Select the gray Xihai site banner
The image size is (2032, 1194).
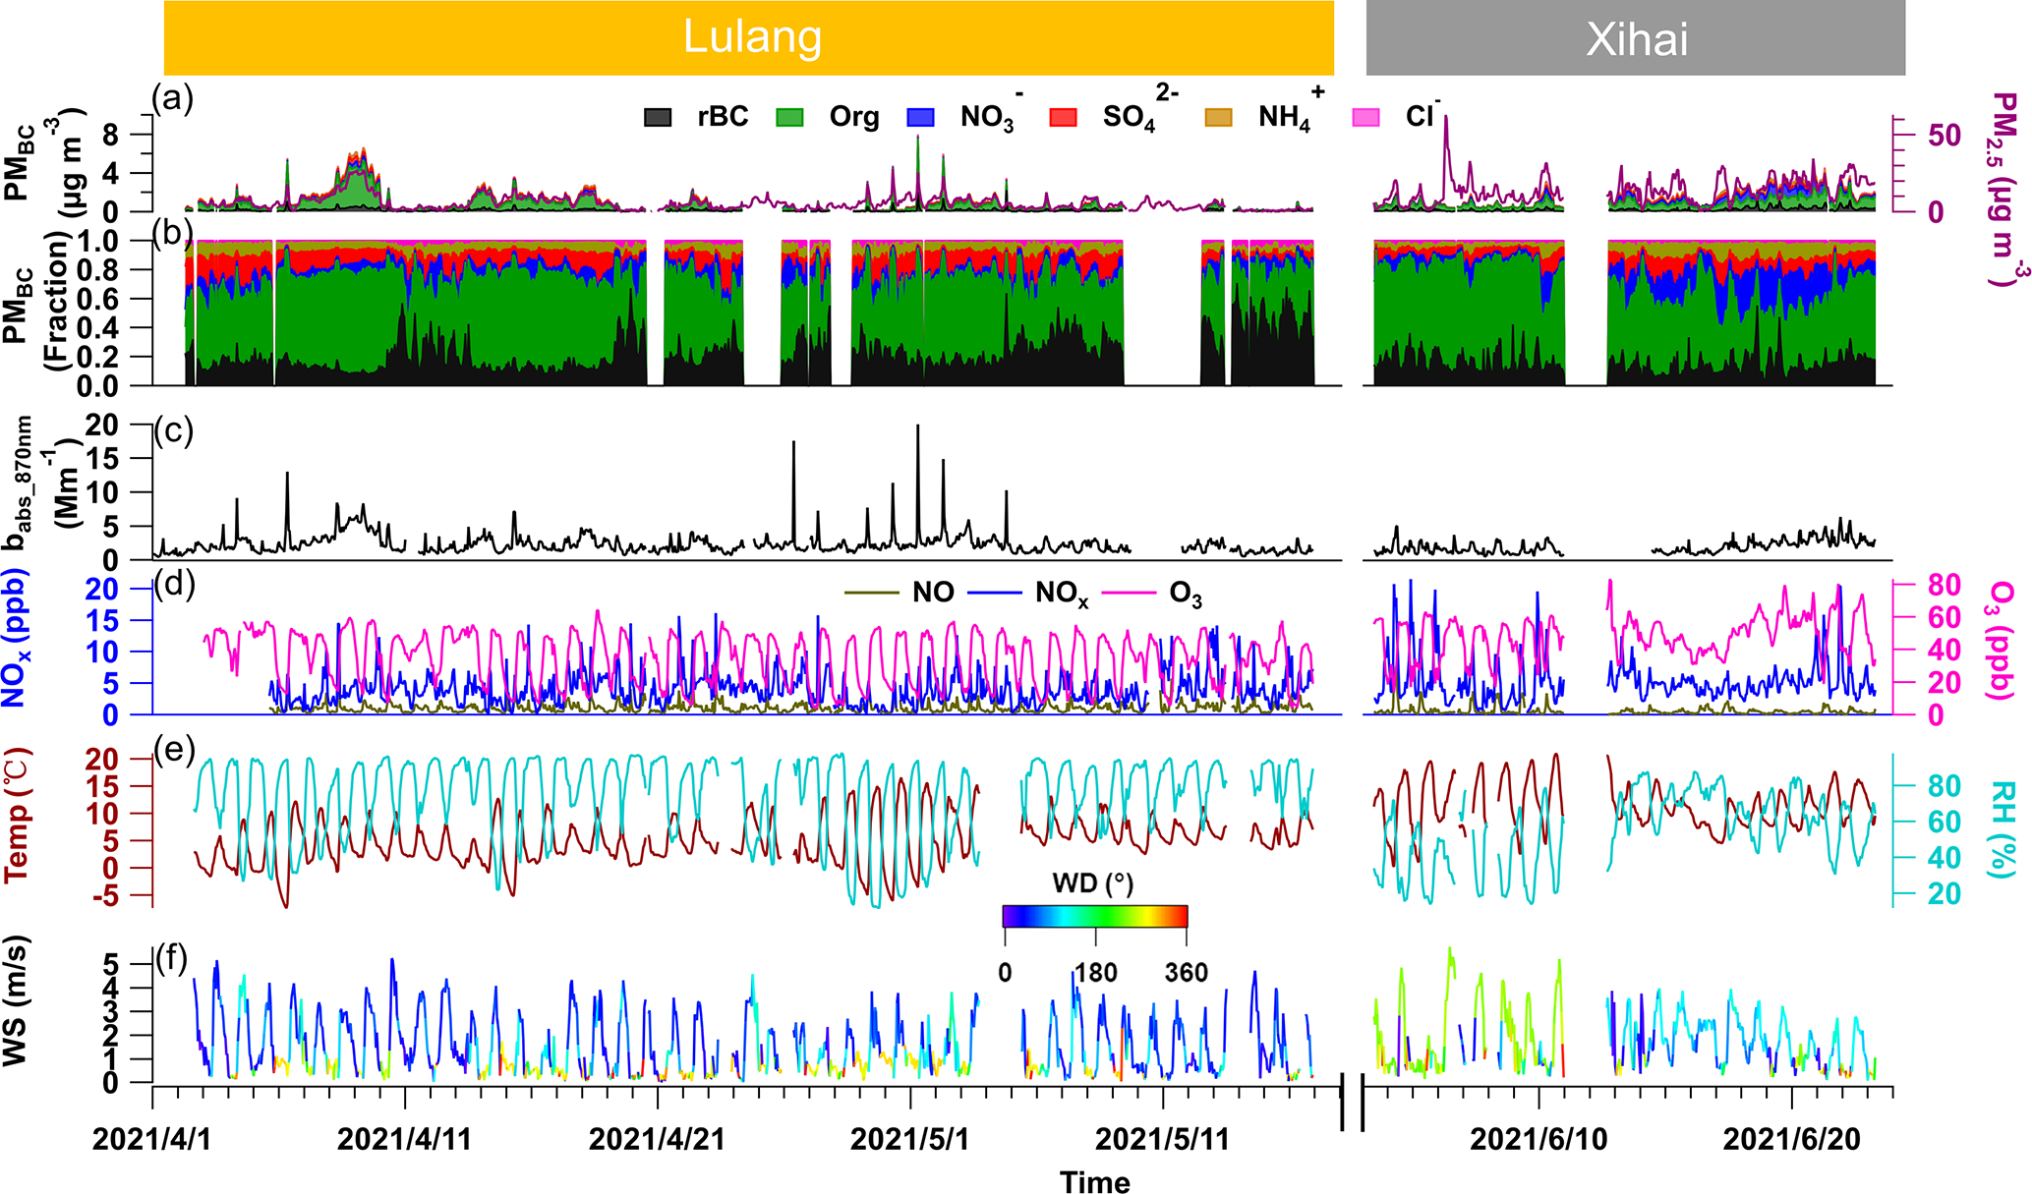tap(1635, 38)
